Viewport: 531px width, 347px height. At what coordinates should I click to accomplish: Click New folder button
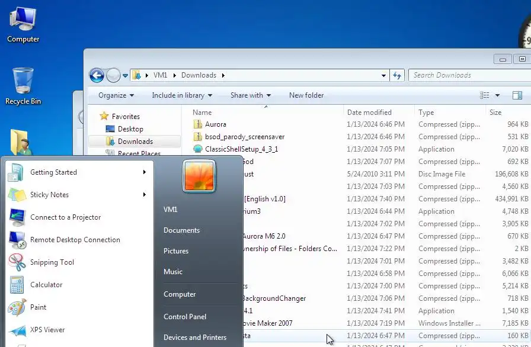click(x=306, y=95)
